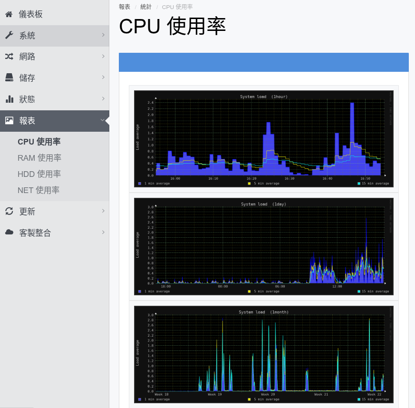
Task: Click the System load (1month) graph
Action: click(264, 354)
